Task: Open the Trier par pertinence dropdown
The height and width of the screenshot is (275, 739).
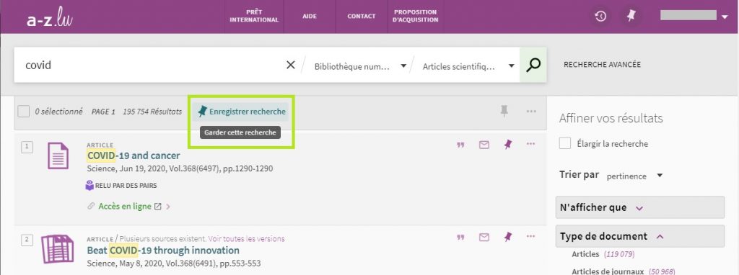Action: 634,176
